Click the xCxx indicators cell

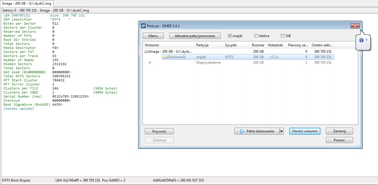coord(274,57)
